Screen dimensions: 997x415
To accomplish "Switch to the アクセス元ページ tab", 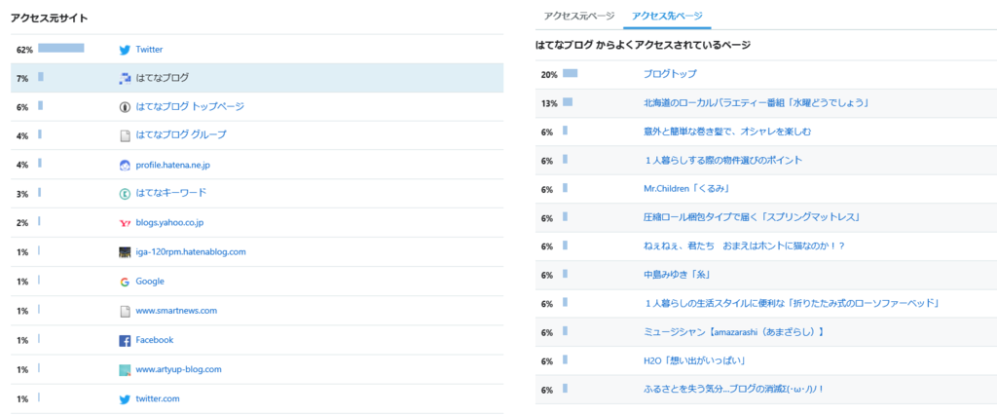I will (x=579, y=16).
